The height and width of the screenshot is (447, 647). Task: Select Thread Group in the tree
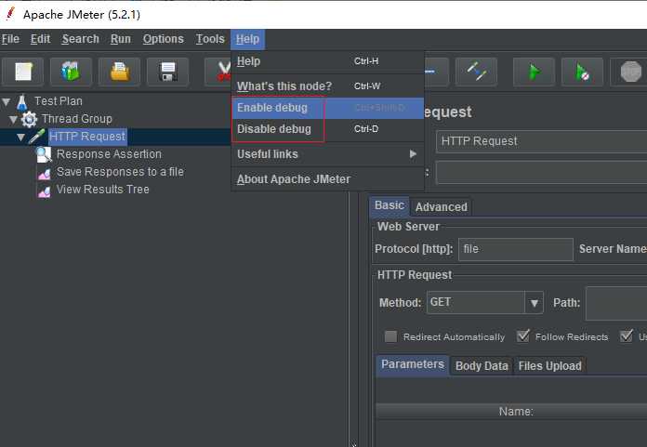pos(77,119)
